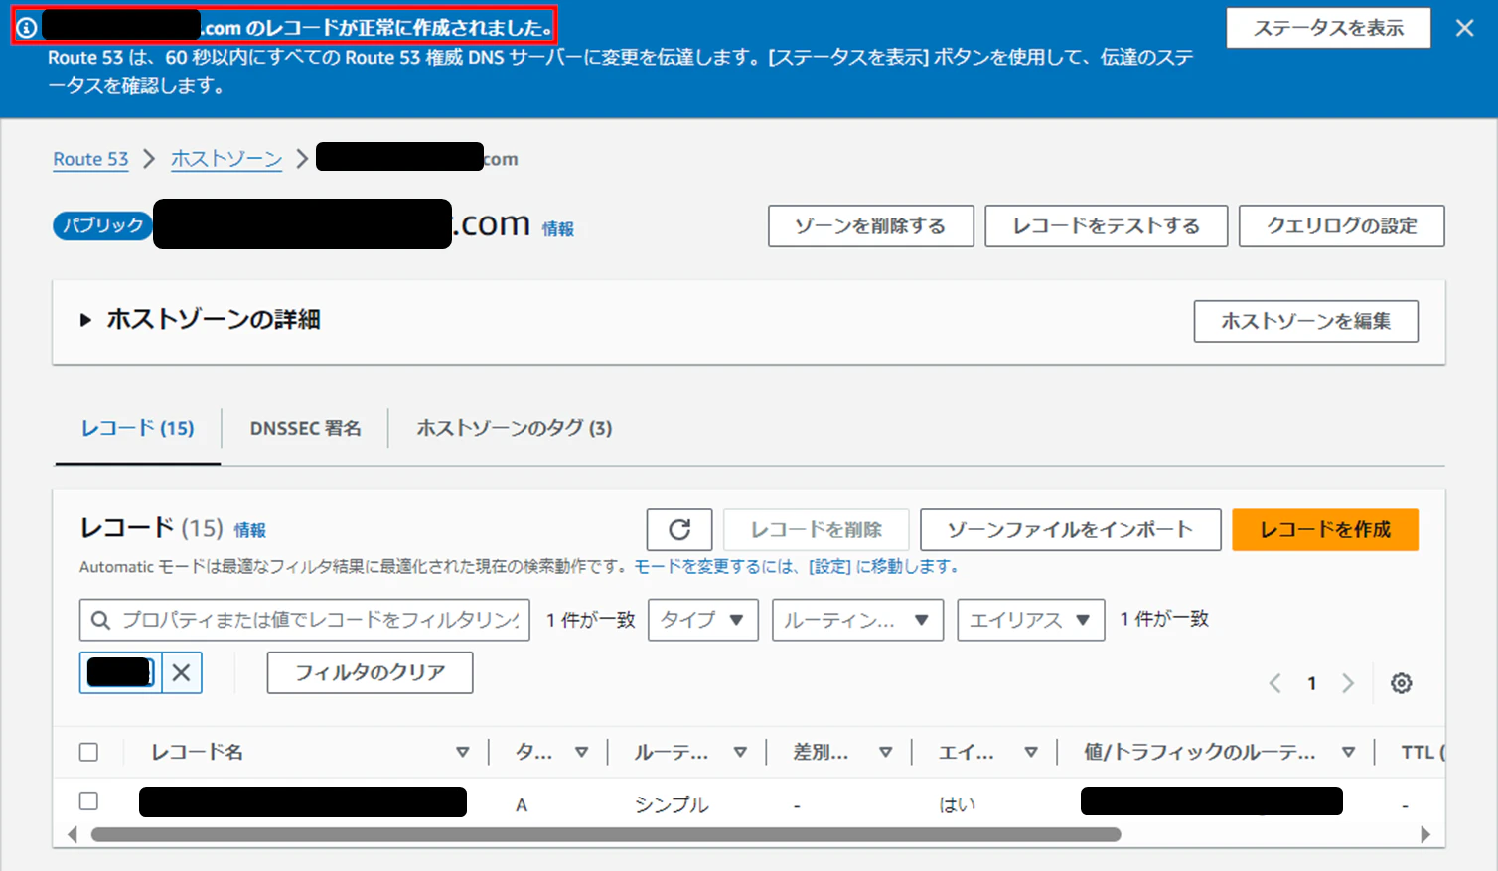1498x871 pixels.
Task: Select all records with header checkbox
Action: pyautogui.click(x=88, y=752)
